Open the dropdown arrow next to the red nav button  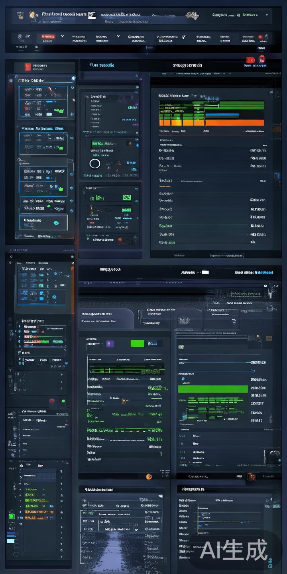click(62, 36)
